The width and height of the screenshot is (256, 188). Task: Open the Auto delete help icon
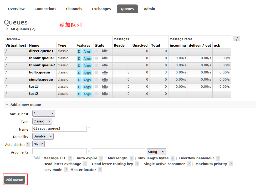[x=28, y=145]
